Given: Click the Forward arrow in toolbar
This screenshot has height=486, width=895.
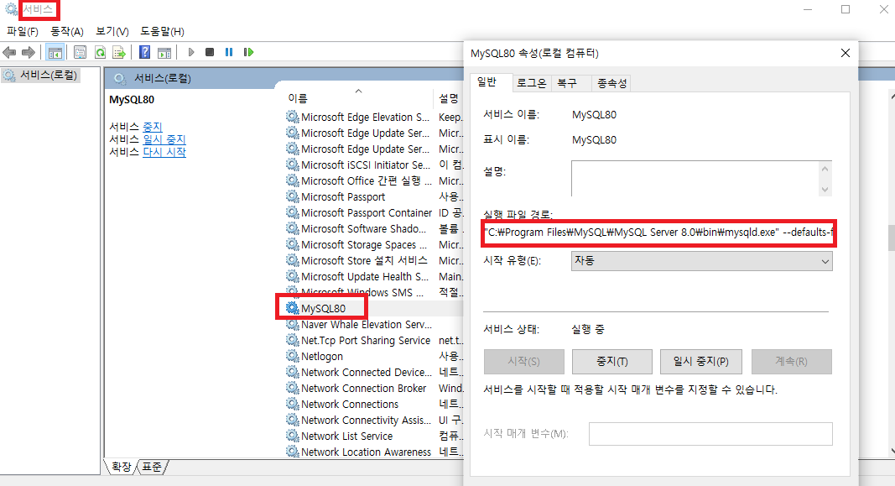Looking at the screenshot, I should [28, 53].
